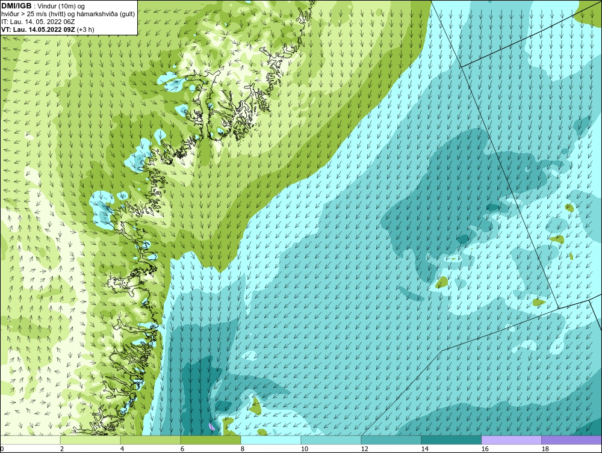Click the DMI/IGB title text
The width and height of the screenshot is (602, 453).
(x=16, y=6)
